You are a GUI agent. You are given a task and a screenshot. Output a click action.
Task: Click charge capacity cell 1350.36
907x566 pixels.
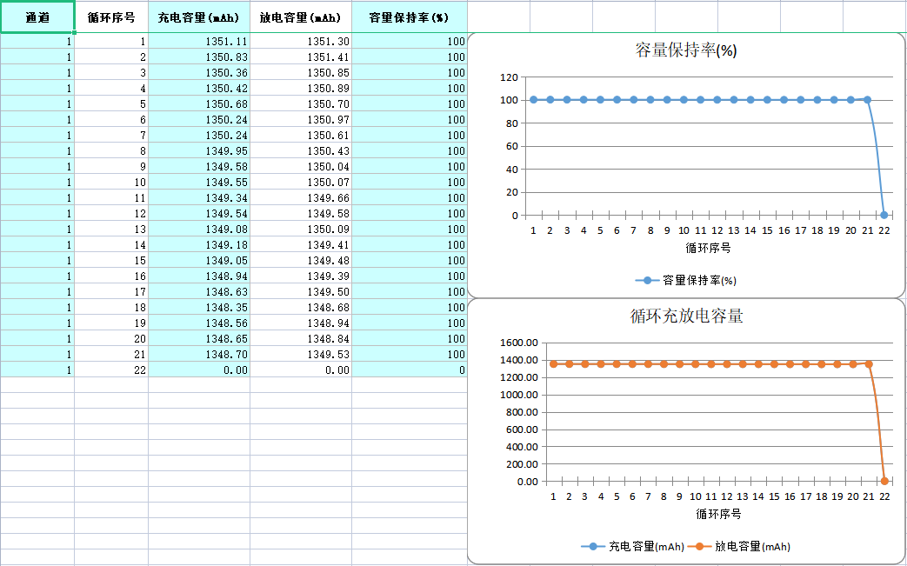tap(199, 72)
